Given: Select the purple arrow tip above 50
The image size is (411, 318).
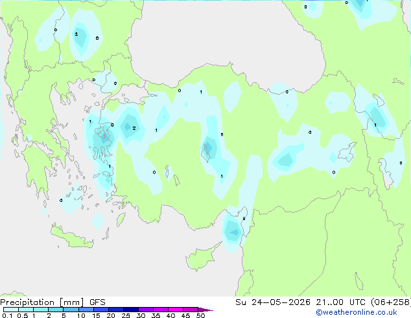Looking at the screenshot, I should coord(205,310).
